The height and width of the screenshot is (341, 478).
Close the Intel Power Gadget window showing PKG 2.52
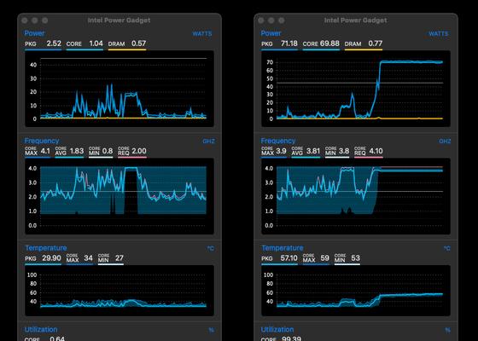coord(25,20)
